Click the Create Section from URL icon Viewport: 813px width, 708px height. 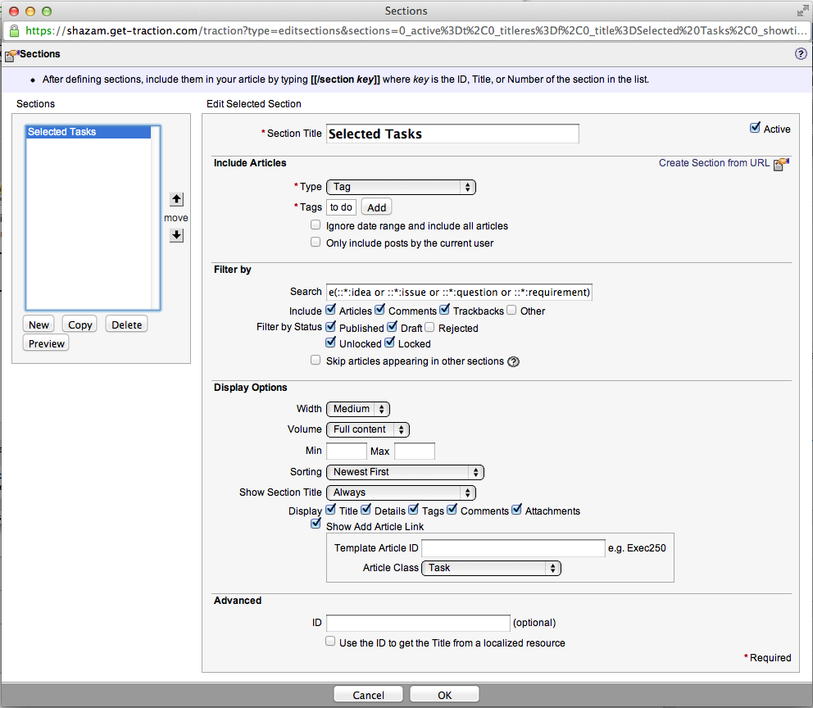(x=781, y=164)
